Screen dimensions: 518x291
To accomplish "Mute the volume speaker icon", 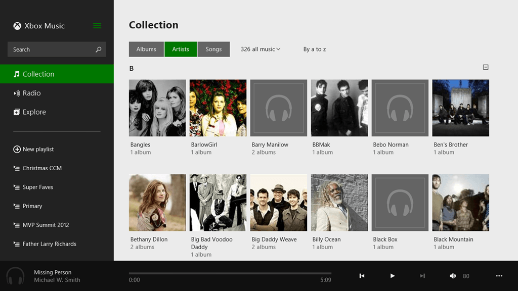I will pos(453,276).
